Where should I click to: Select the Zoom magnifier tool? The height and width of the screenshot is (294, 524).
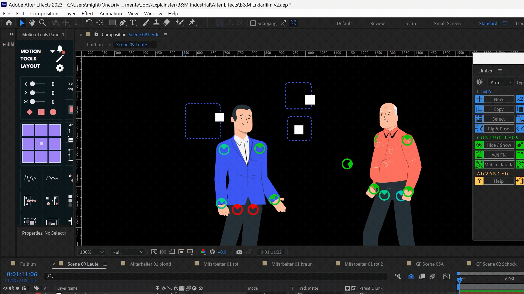pyautogui.click(x=42, y=23)
